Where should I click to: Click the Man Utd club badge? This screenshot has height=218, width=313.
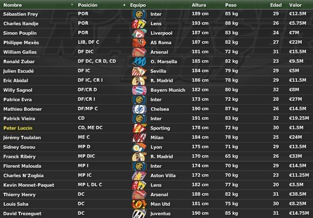point(139,204)
